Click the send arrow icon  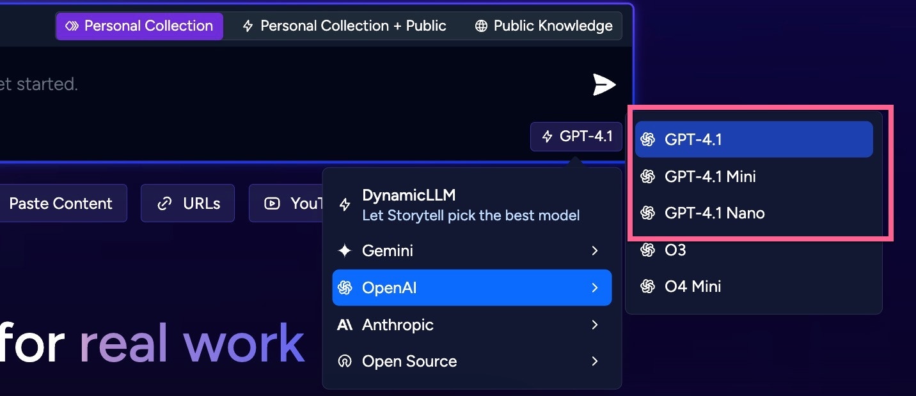click(x=604, y=84)
